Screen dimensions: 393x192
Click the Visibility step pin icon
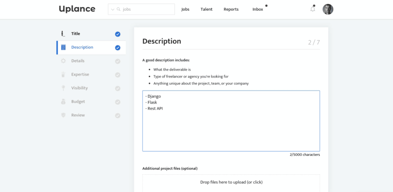63,88
